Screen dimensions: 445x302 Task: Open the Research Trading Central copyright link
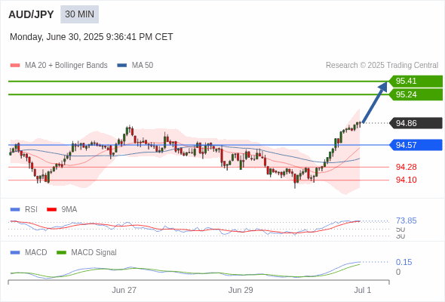382,66
